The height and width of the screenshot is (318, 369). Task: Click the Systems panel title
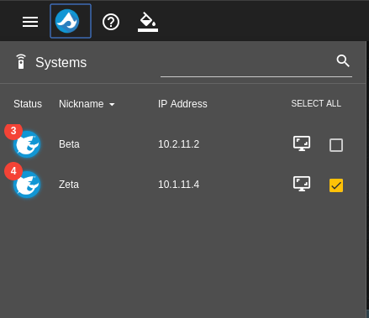tap(61, 62)
